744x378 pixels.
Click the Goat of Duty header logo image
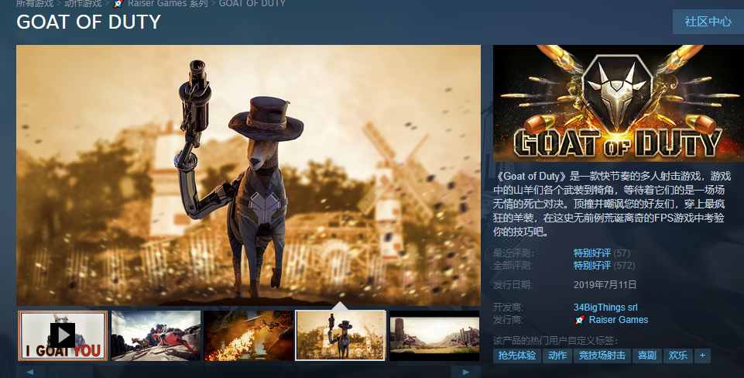pyautogui.click(x=618, y=103)
